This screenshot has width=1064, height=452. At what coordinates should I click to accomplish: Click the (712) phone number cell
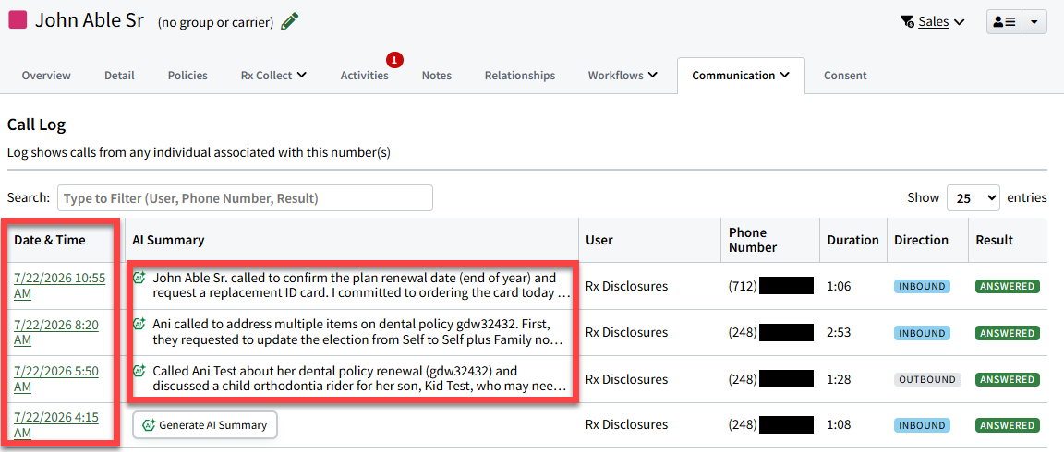[x=771, y=286]
